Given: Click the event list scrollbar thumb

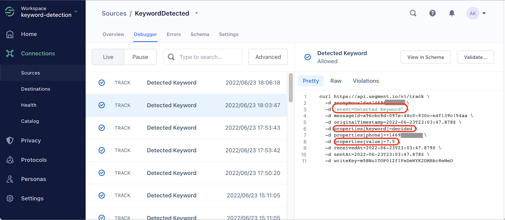Looking at the screenshot, I should (x=291, y=88).
